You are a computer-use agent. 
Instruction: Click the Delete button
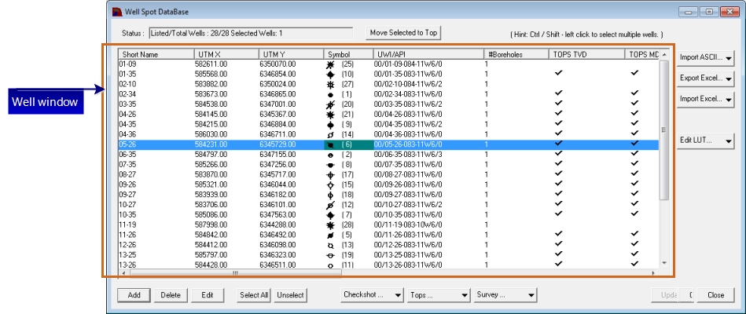pos(171,295)
